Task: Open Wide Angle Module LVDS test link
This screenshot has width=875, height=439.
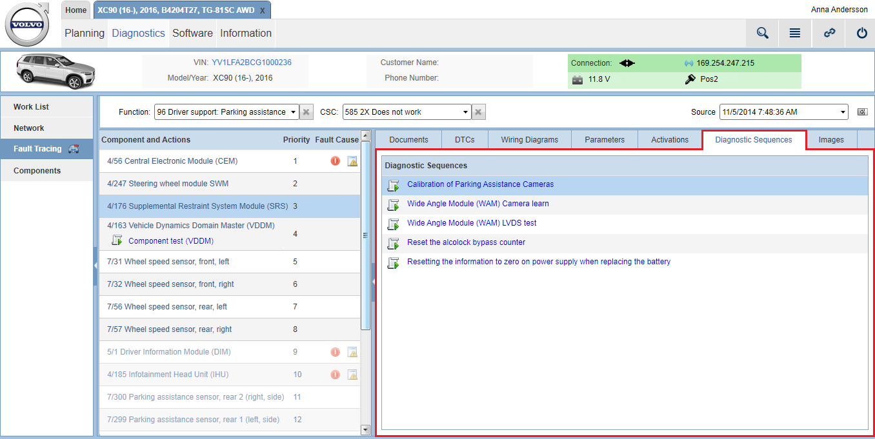Action: 472,223
